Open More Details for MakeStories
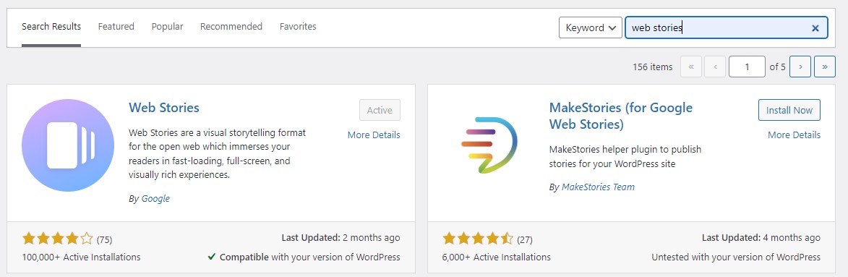Viewport: 848px width, 277px height. coord(794,135)
